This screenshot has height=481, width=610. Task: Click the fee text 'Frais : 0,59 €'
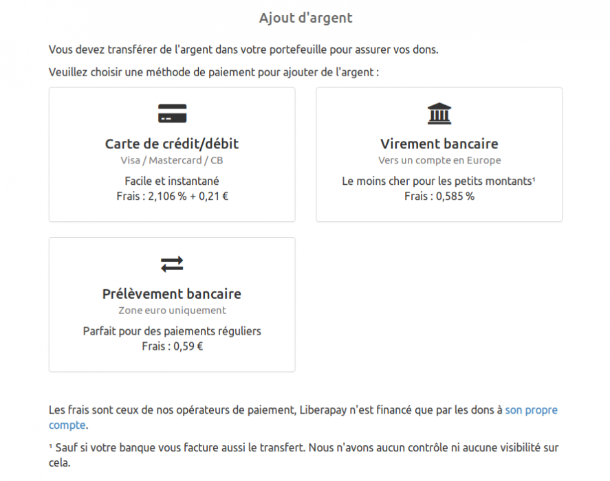click(171, 346)
